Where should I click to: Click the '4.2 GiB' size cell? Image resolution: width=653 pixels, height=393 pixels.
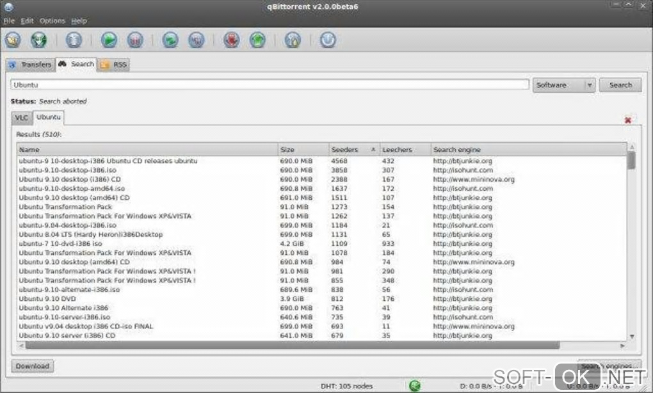coord(292,243)
